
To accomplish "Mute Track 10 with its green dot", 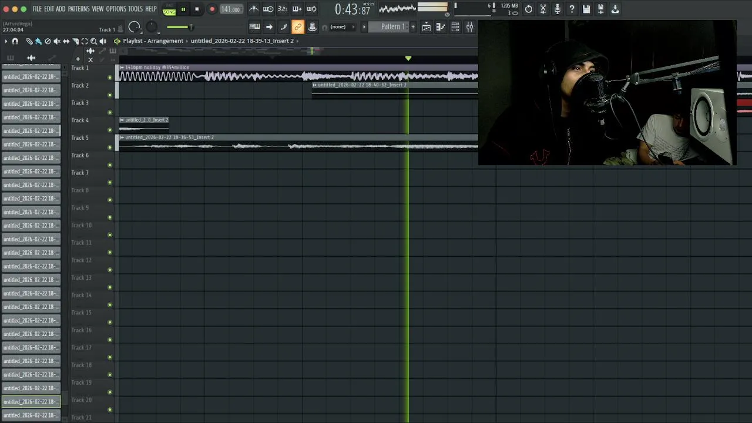I will [110, 235].
